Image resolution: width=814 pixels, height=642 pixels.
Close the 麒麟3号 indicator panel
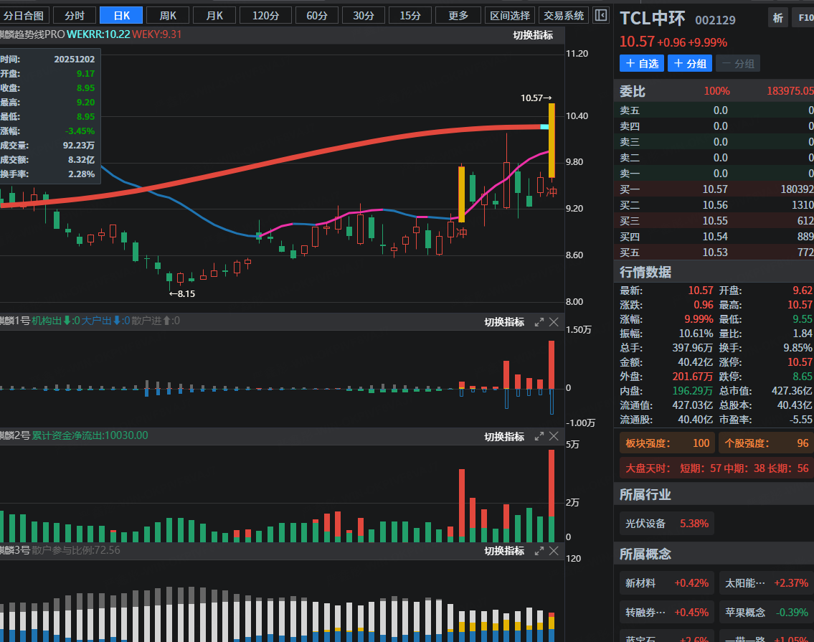(x=554, y=551)
